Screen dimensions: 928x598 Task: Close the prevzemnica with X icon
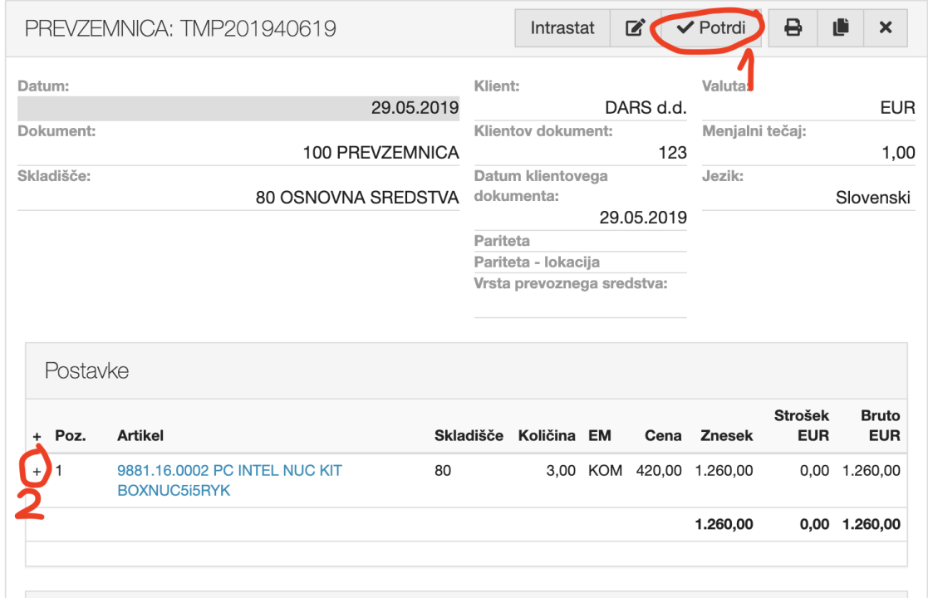click(886, 28)
